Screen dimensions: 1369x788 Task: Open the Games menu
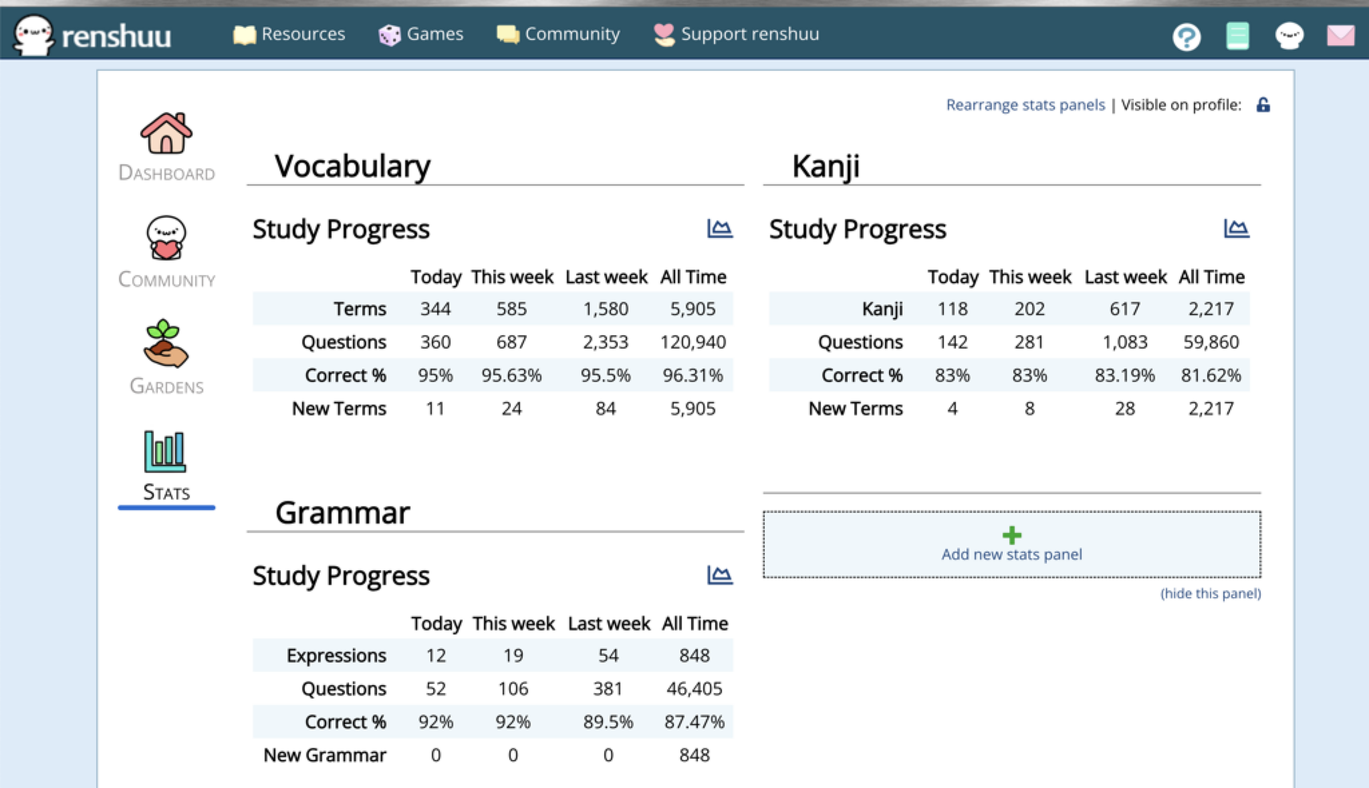pos(421,34)
